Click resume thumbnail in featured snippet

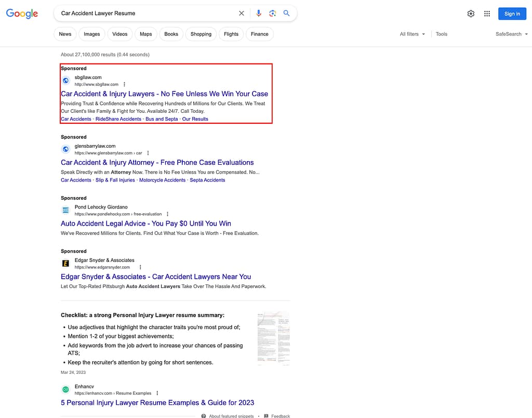tap(273, 338)
